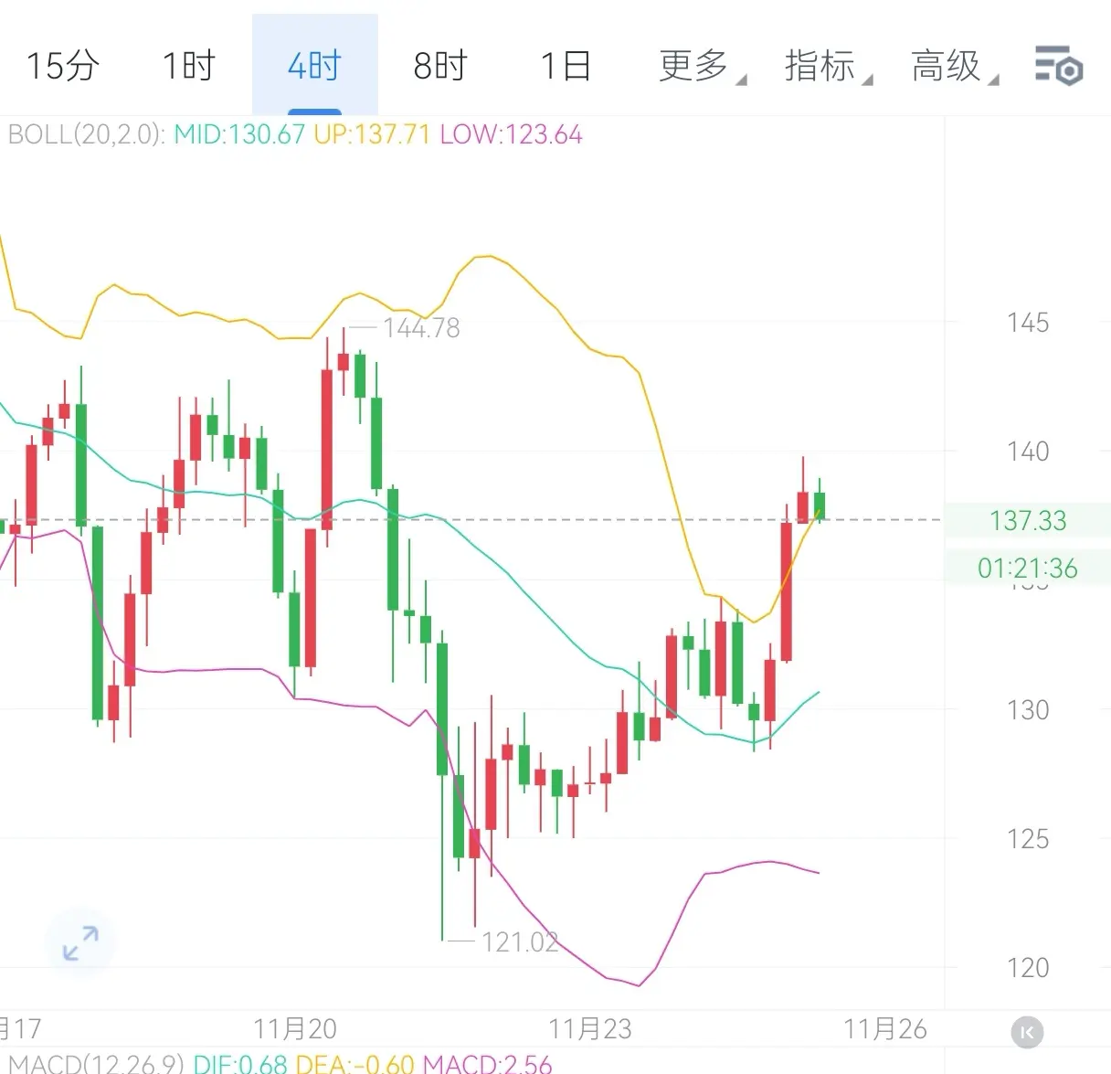Change the chart to the 8时 interval
The image size is (1111, 1074).
pos(440,67)
